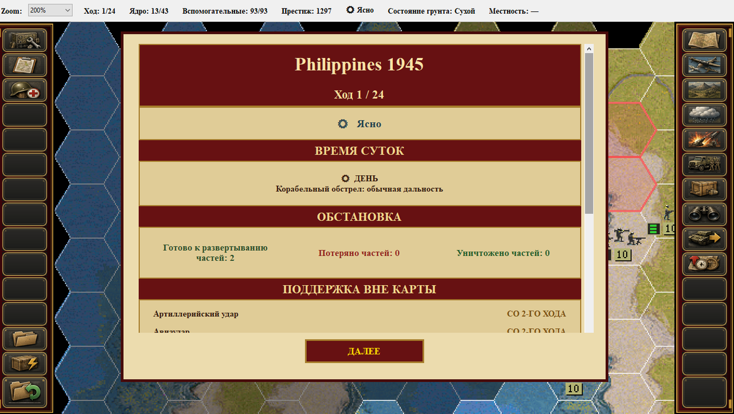Click 'Состояние грунта: Сухой' status entry
The image size is (734, 414).
tap(432, 11)
